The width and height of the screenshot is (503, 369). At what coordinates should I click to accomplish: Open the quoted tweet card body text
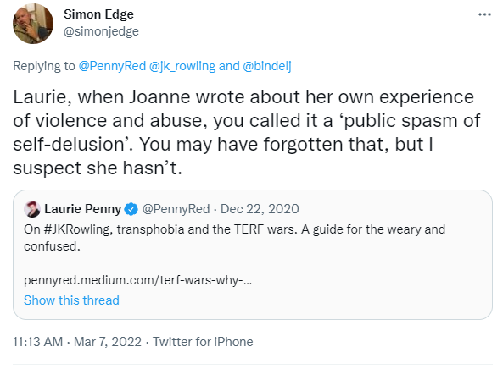[234, 238]
